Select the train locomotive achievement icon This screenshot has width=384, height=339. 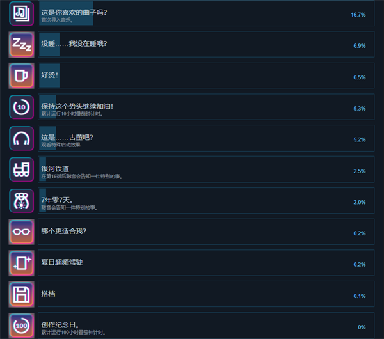[x=21, y=169]
